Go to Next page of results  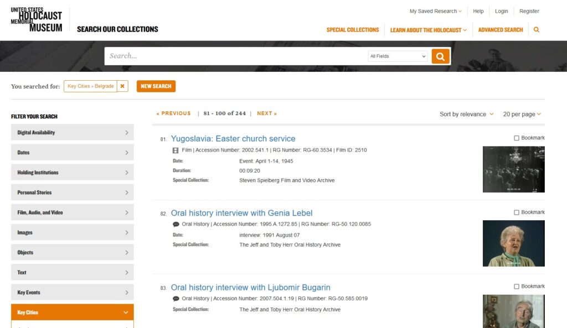pos(266,113)
